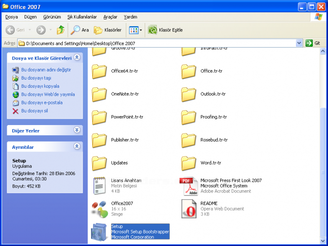
Task: Click inside the address path field
Action: point(157,43)
